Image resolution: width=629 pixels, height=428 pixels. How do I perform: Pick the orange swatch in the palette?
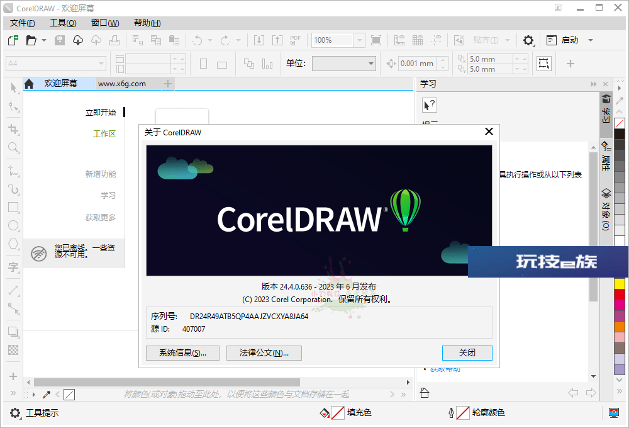620,327
